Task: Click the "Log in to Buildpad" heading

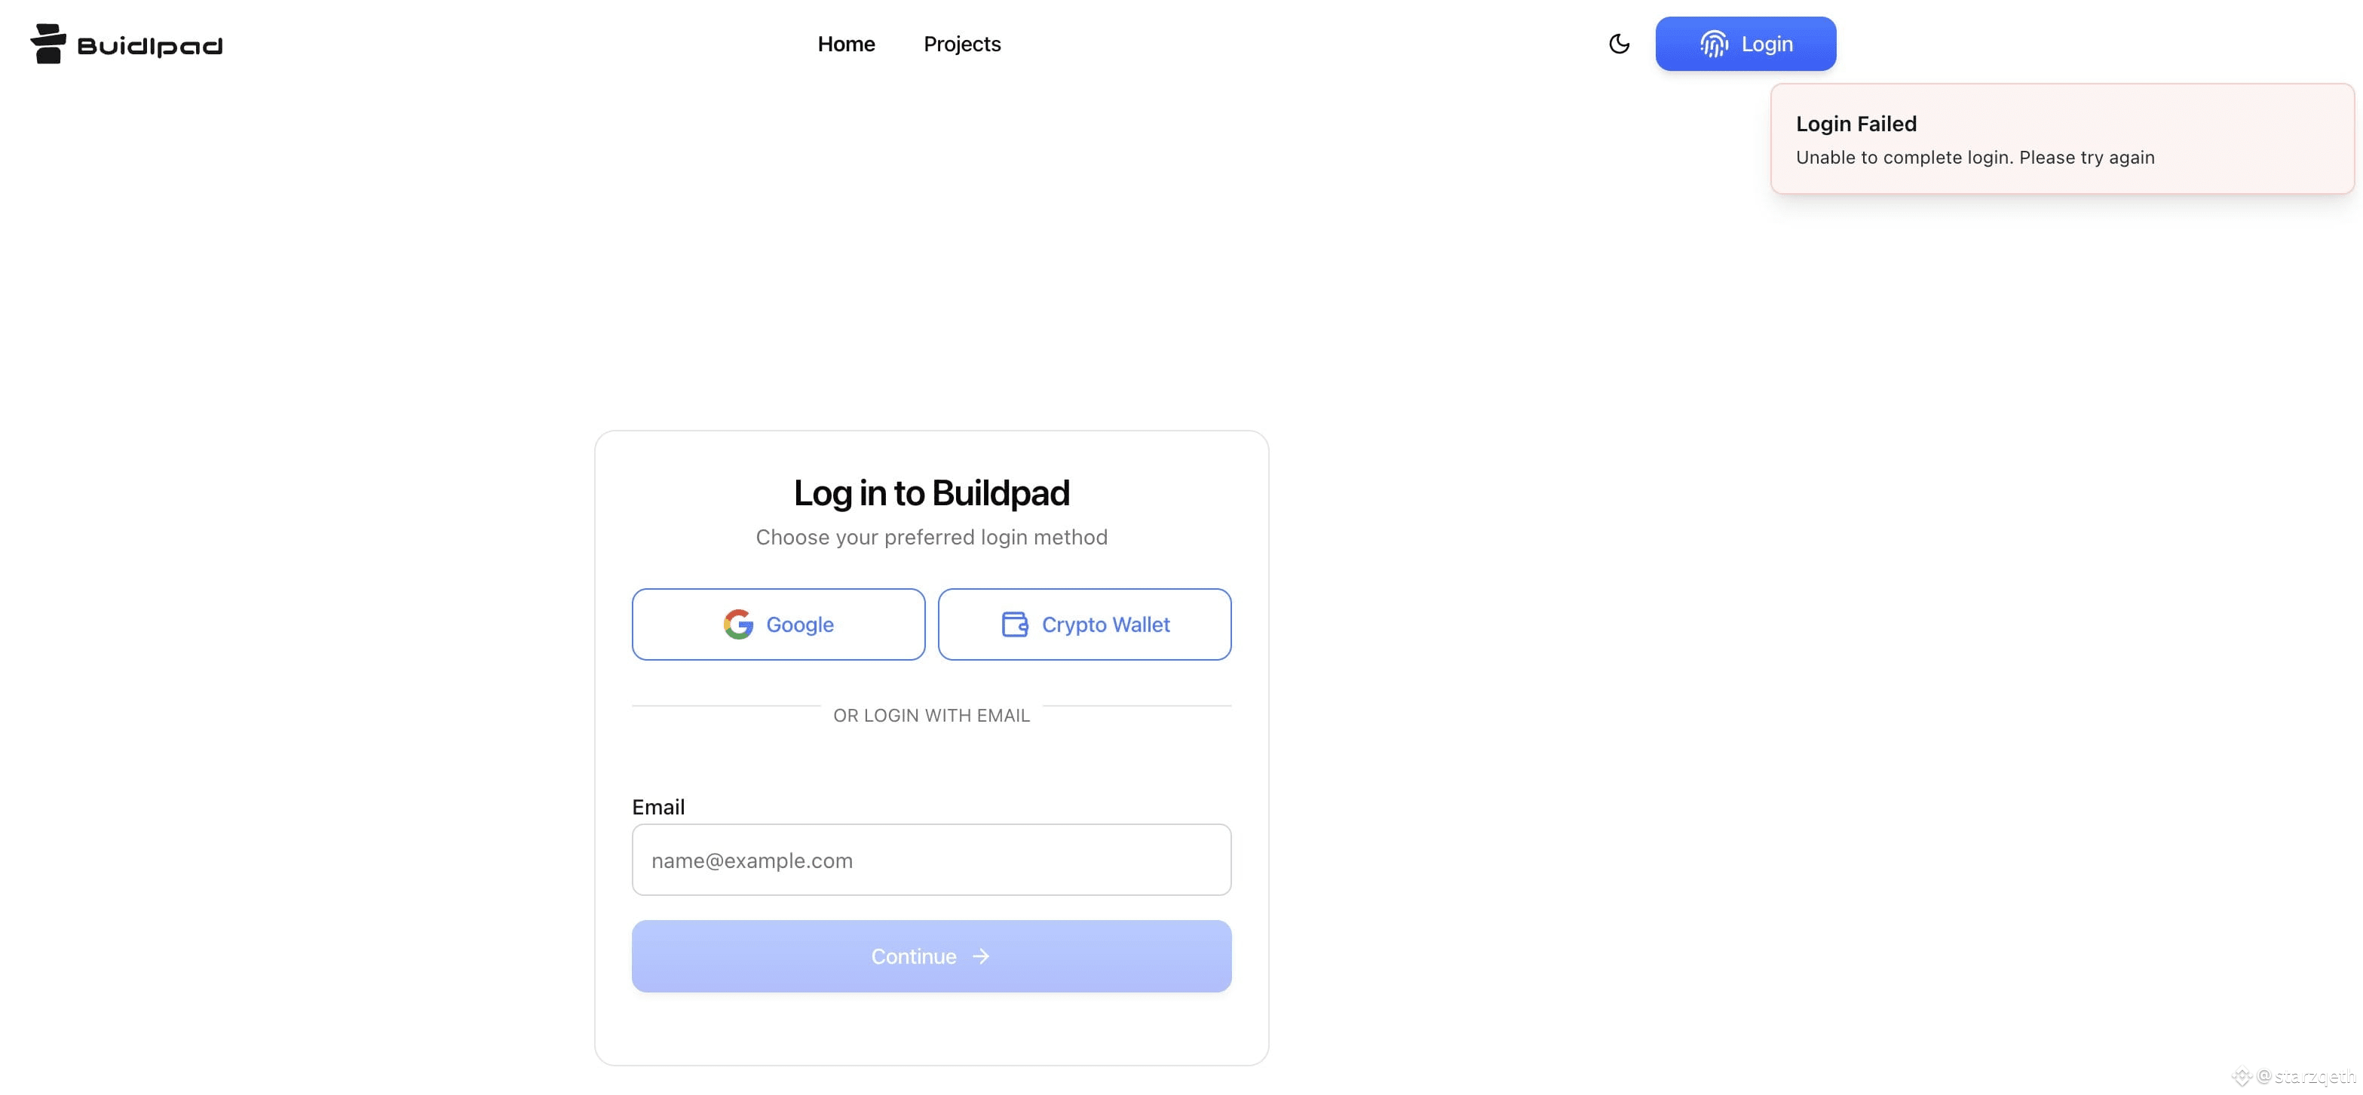Action: click(x=931, y=493)
